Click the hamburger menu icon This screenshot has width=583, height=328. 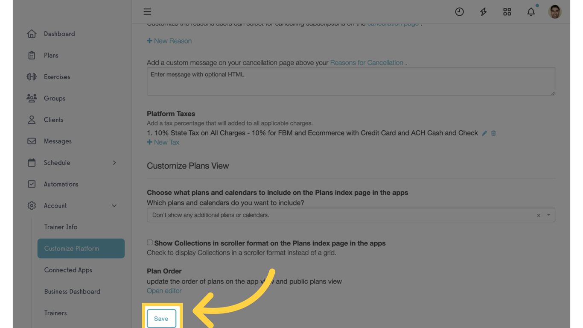click(147, 12)
